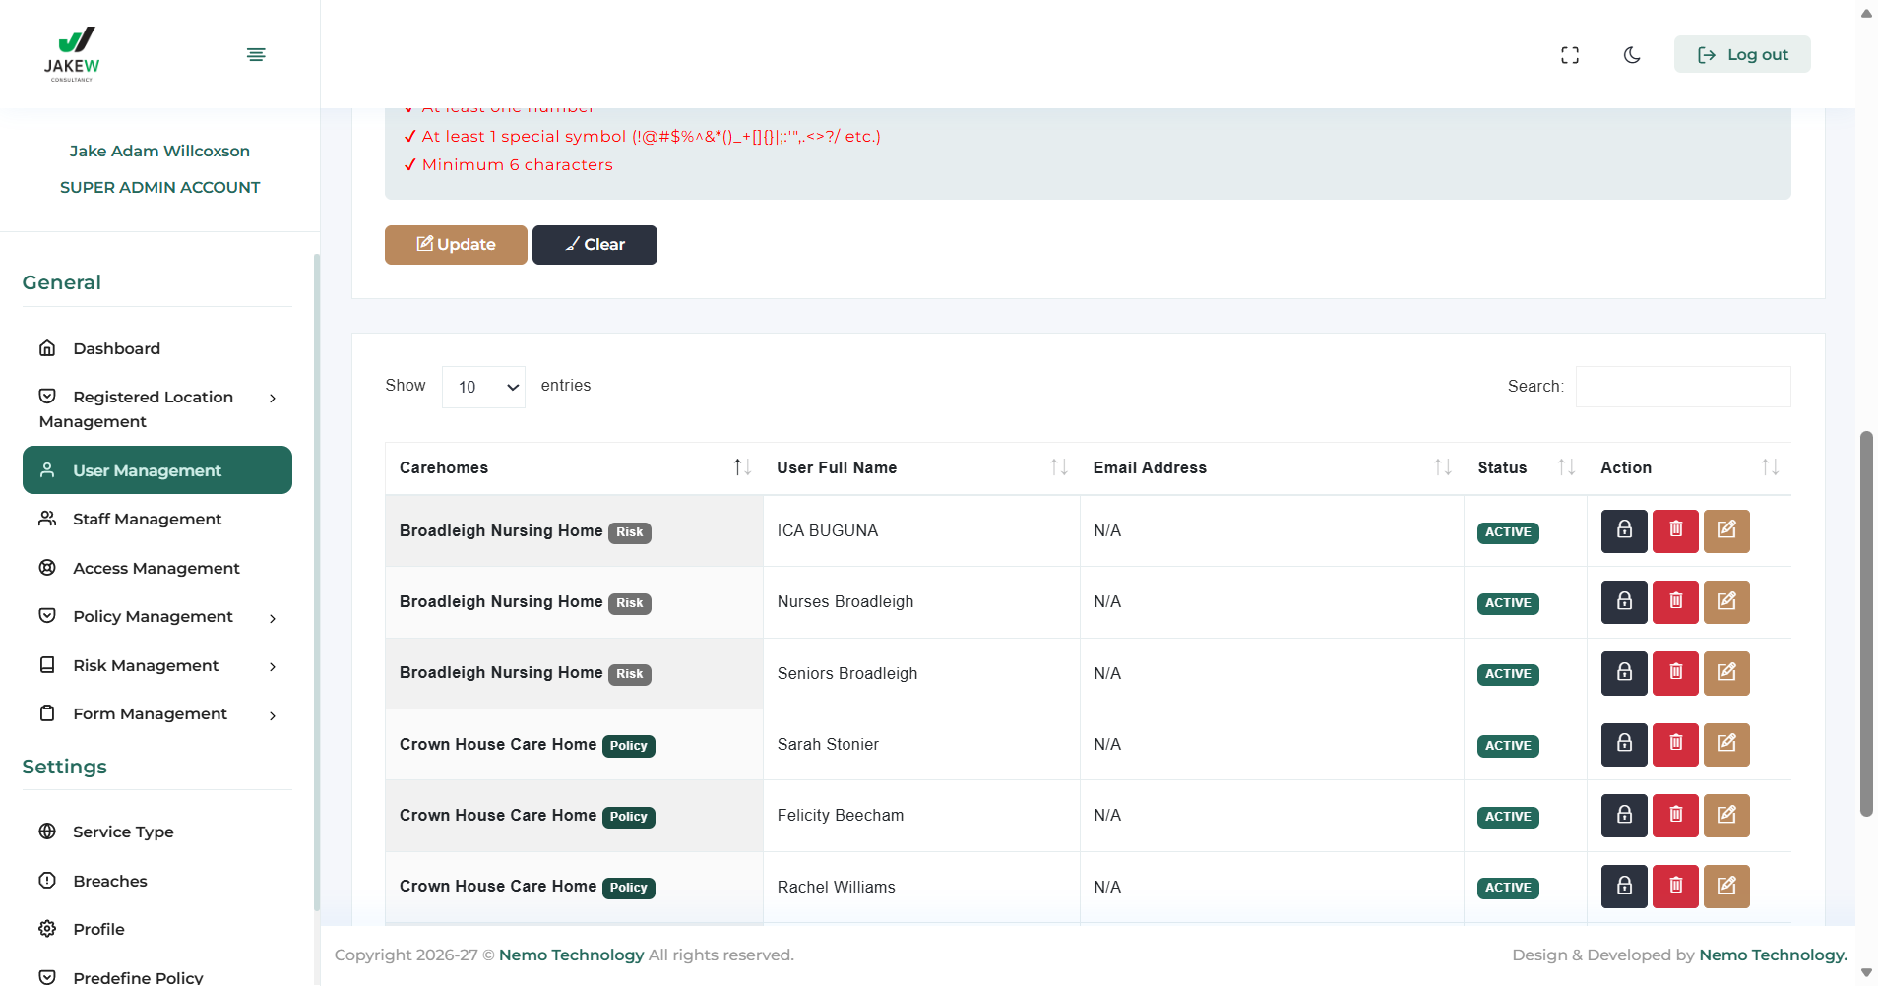Image resolution: width=1878 pixels, height=986 pixels.
Task: Click the page vertical scrollbar thumb
Action: point(1865,622)
